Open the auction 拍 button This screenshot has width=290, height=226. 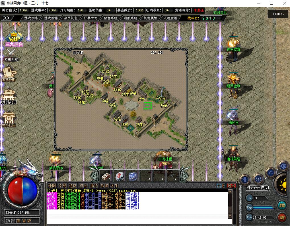tap(282, 205)
